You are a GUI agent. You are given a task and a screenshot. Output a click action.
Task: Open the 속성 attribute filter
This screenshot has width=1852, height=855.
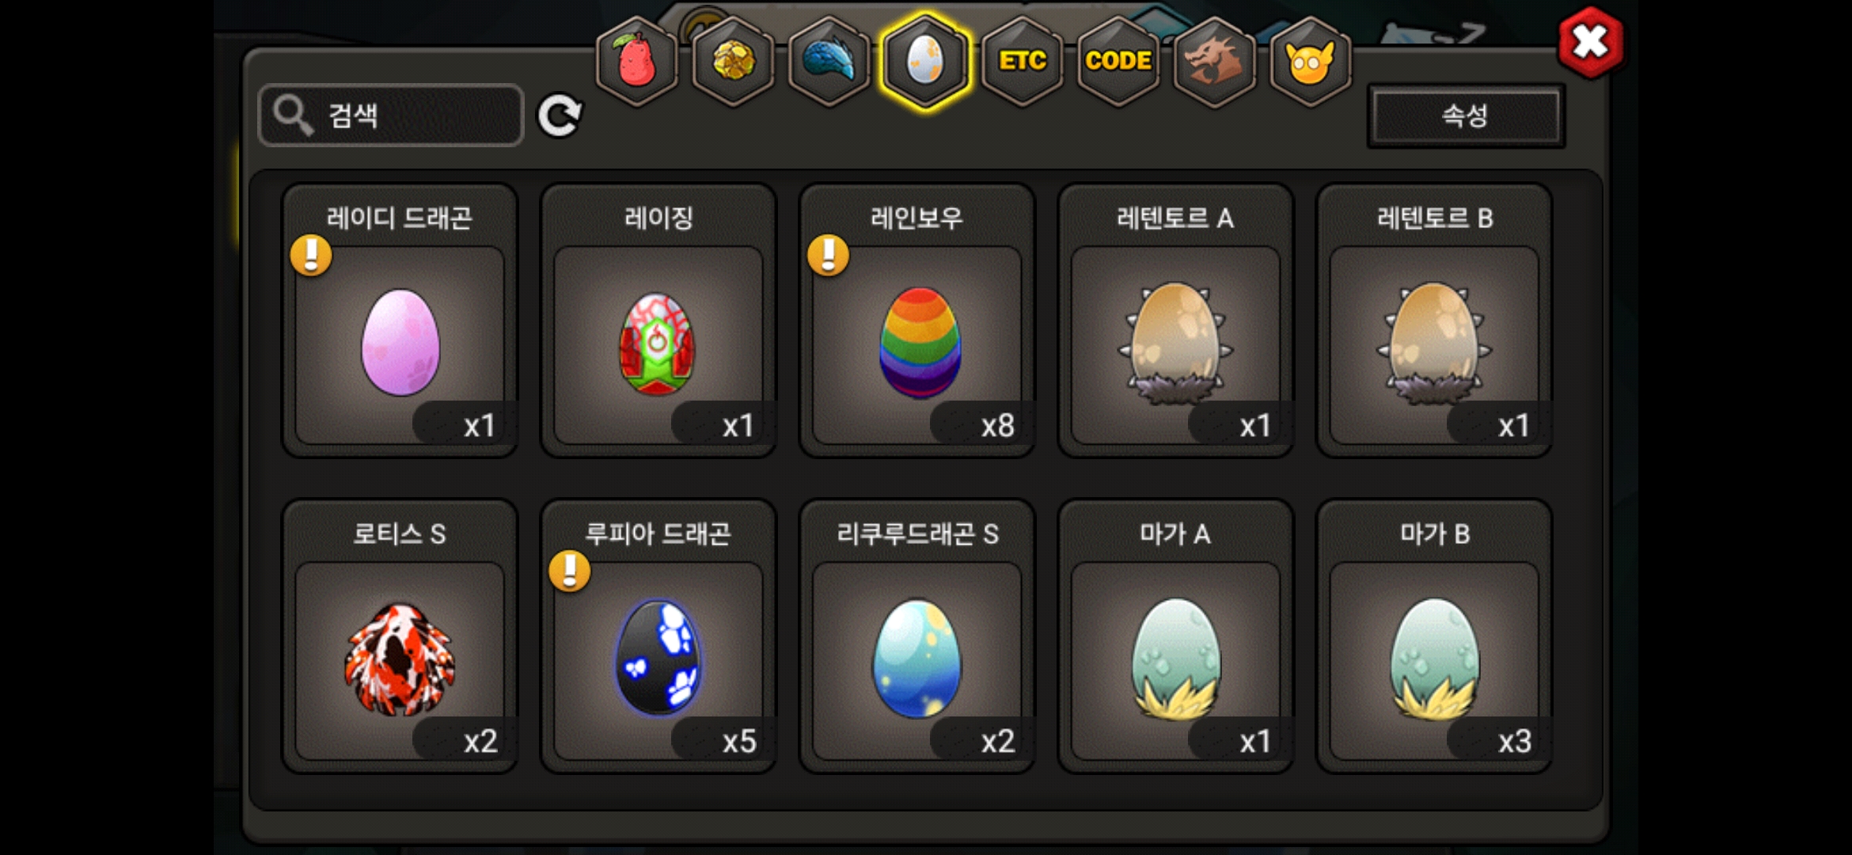tap(1466, 116)
